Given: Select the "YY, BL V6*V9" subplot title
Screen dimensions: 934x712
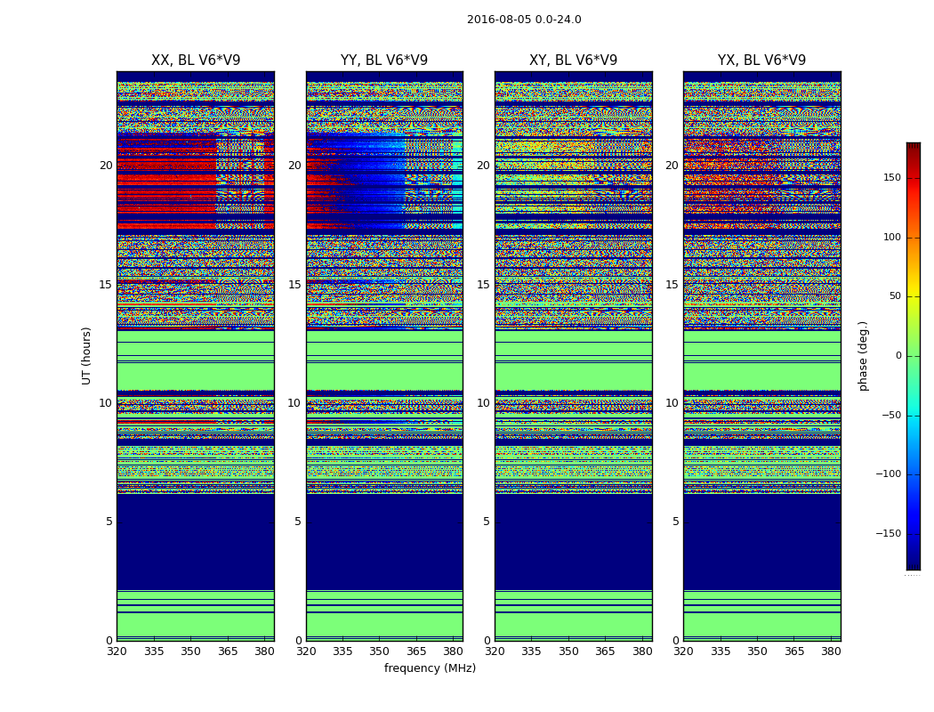Looking at the screenshot, I should click(384, 61).
